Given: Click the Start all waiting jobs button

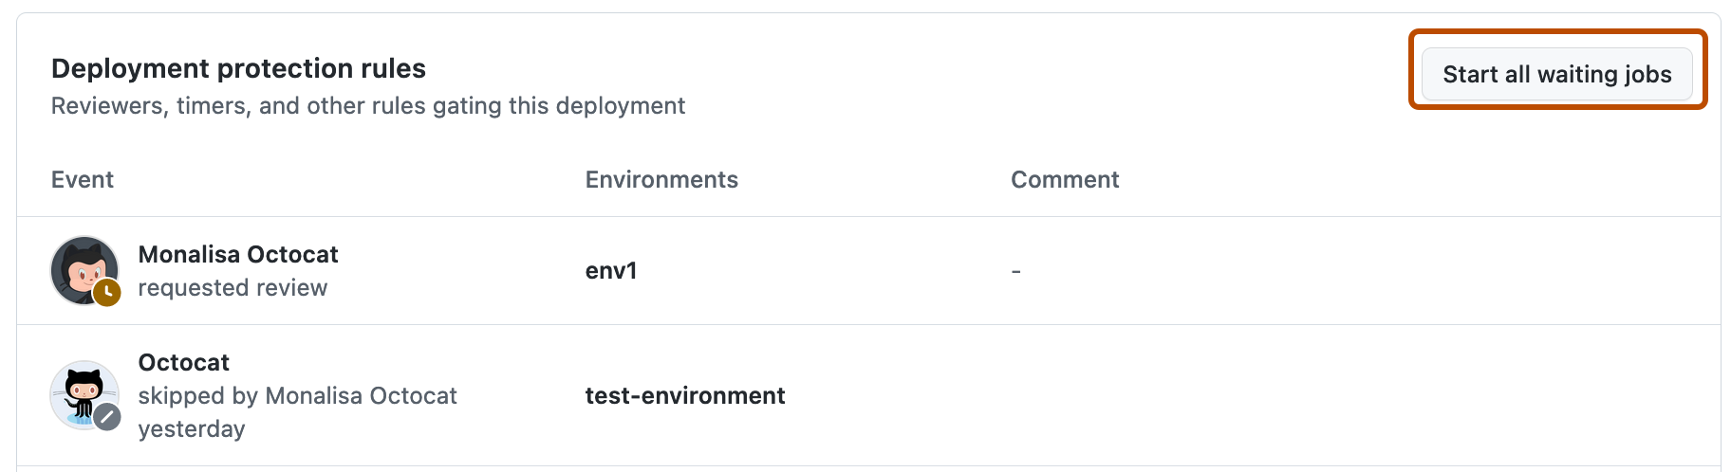Looking at the screenshot, I should coord(1556,74).
